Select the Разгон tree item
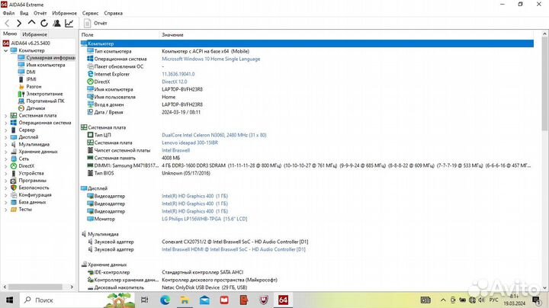The image size is (549, 308). [x=30, y=86]
